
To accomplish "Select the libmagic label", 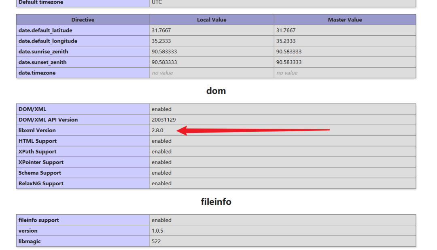I will click(30, 242).
